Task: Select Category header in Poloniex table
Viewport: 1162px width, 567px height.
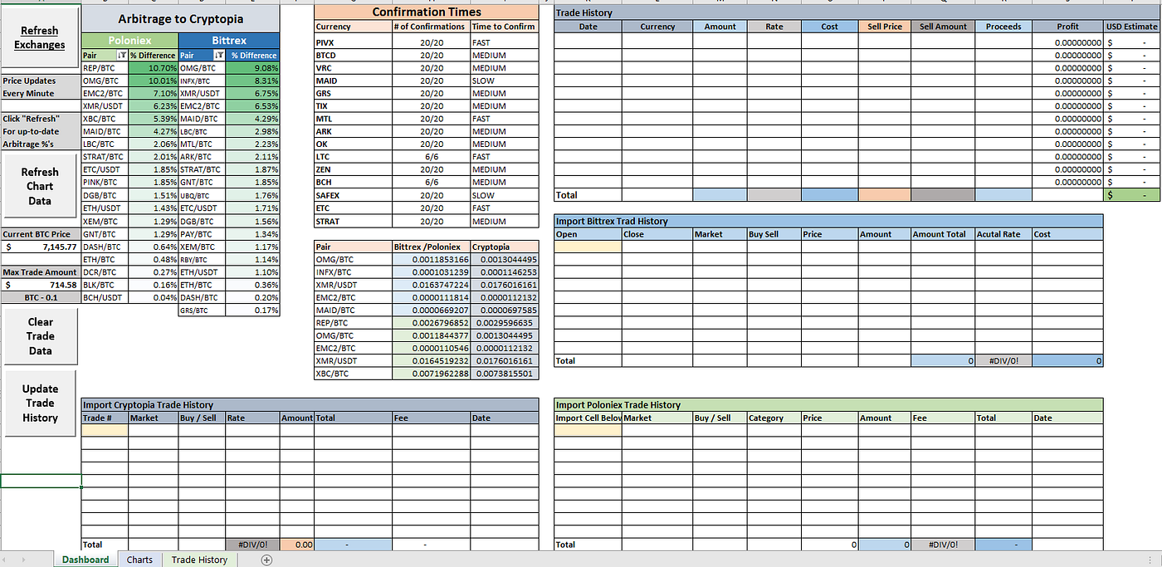Action: coord(774,418)
